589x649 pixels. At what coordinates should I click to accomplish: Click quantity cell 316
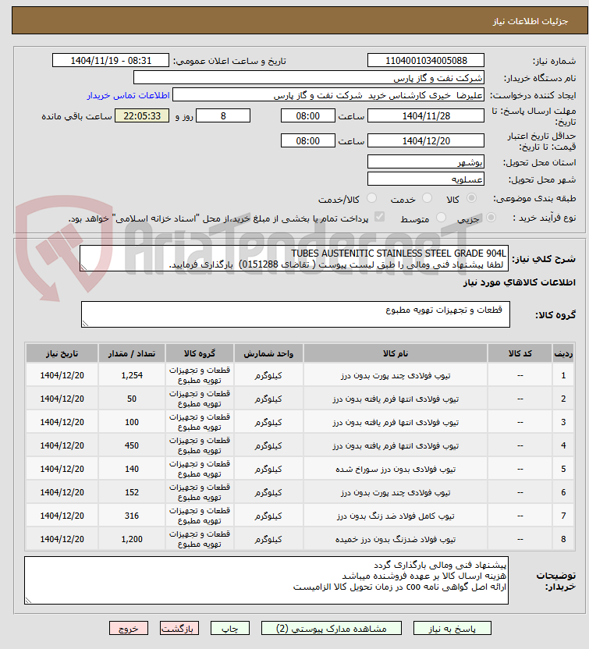coord(132,516)
